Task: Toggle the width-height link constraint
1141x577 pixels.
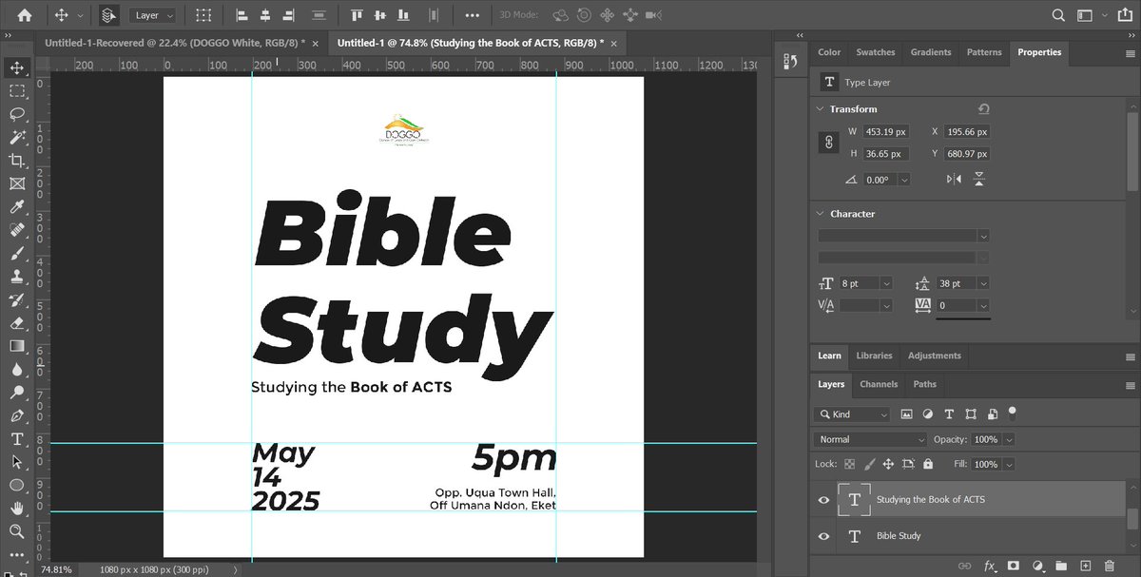Action: (828, 143)
